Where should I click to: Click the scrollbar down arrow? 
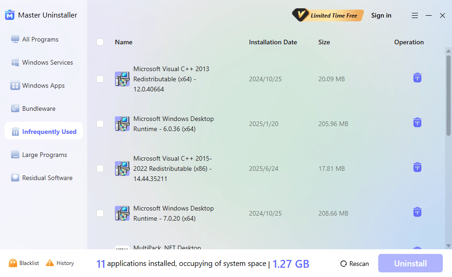tap(448, 246)
